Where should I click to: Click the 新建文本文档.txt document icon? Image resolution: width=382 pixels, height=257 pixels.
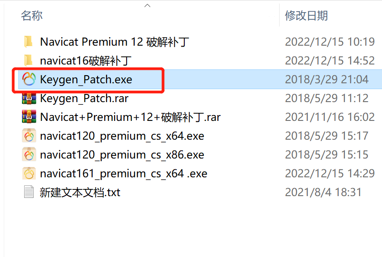[x=29, y=192]
